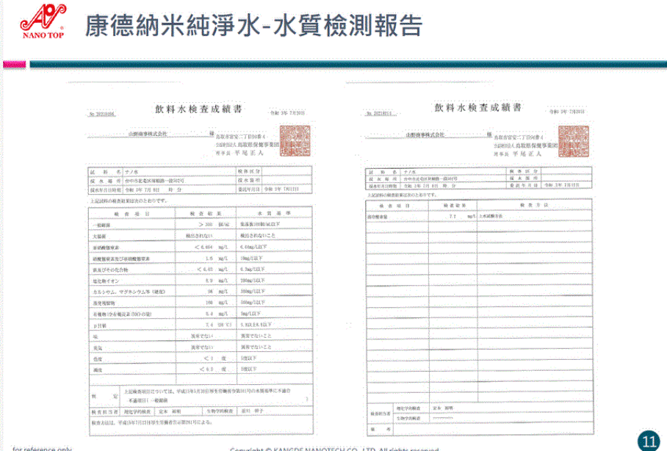The width and height of the screenshot is (667, 451).
Task: Select the slide title 康德納米純淨水-水質檢測報告
Action: click(x=253, y=26)
